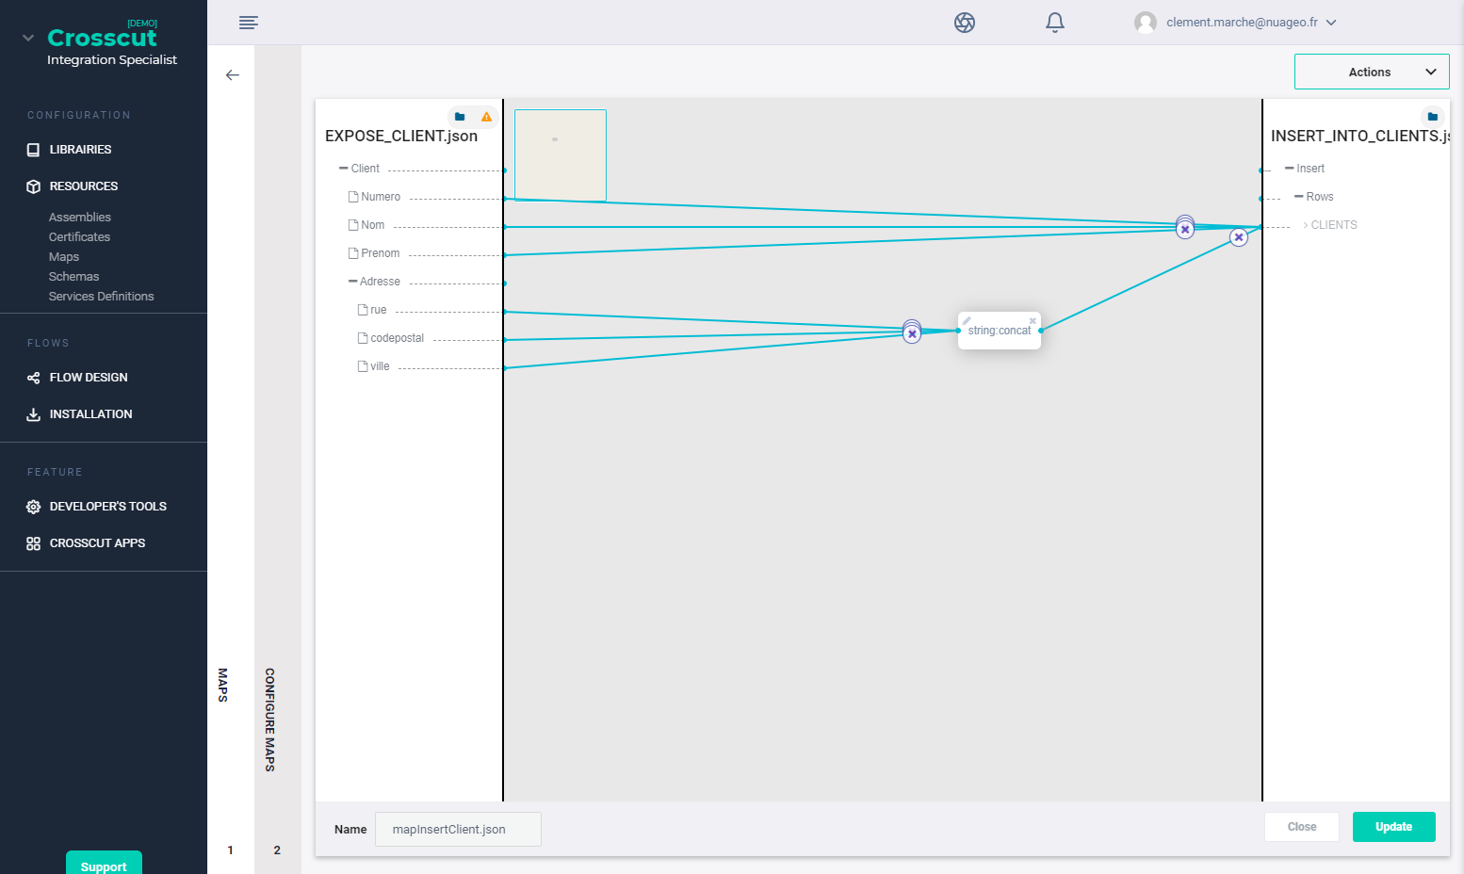The image size is (1464, 874).
Task: Select the string:concat function node
Action: click(1000, 332)
